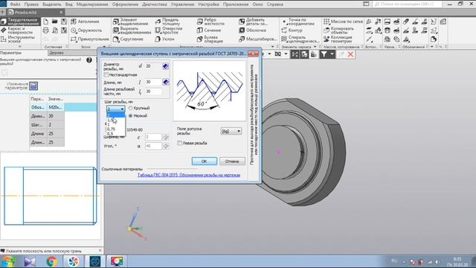
Task: Open the Оформление menu
Action: (125, 4)
